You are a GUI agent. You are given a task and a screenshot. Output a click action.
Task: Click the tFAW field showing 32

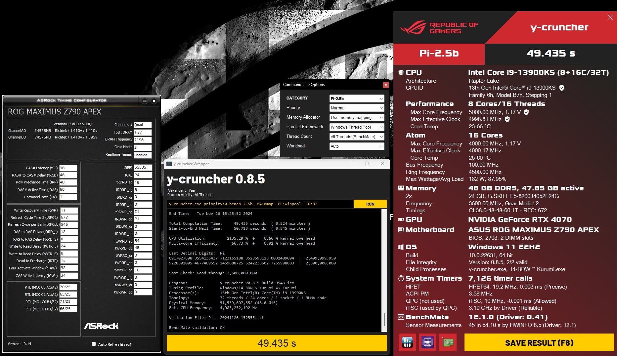tap(69, 268)
